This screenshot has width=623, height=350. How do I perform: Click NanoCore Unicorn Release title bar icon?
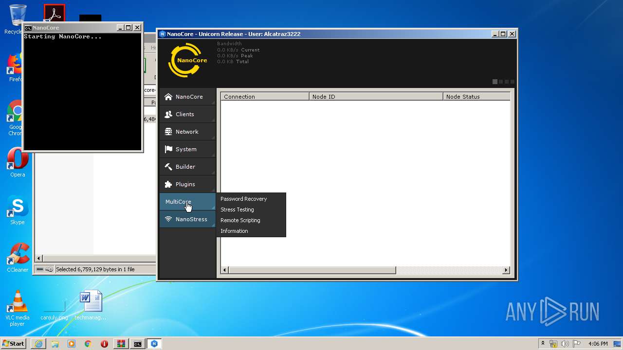[163, 34]
